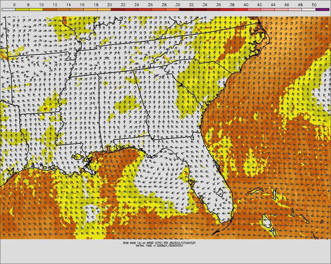Viewport: 331px width, 264px height.
Task: Choose the salmon pink 42–44 knot swatch
Action: (x=268, y=9)
